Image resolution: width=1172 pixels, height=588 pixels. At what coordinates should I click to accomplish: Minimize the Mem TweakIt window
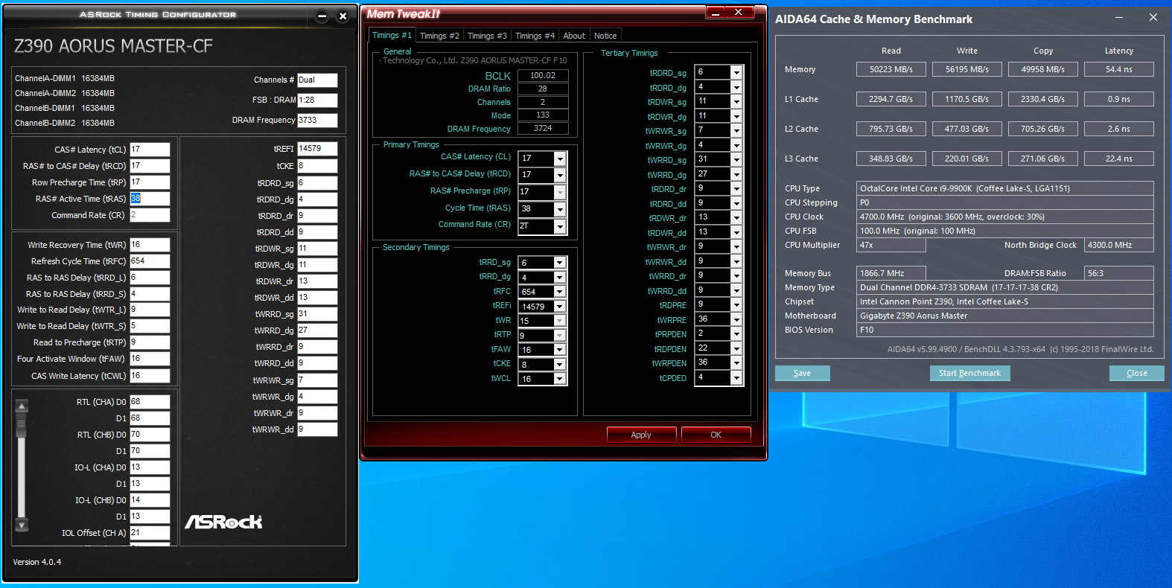(715, 12)
